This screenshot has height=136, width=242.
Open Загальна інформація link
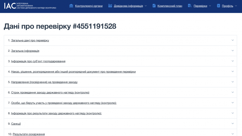[25, 51]
